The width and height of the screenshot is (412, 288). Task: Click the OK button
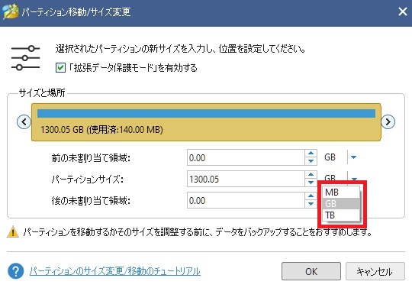(x=311, y=271)
